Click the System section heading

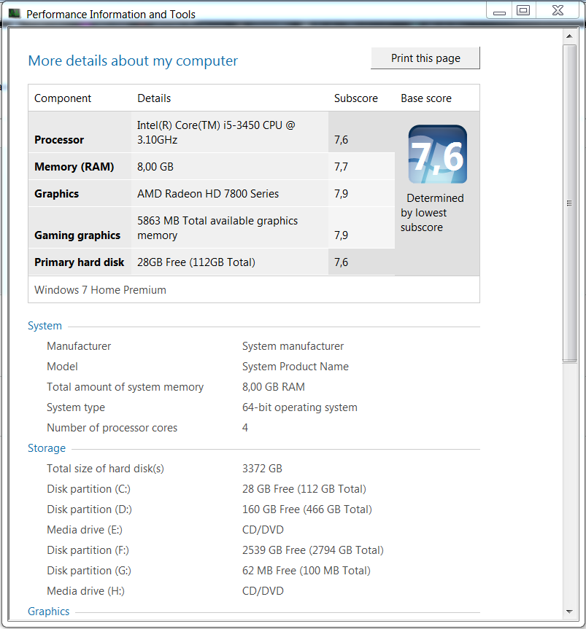pos(45,326)
